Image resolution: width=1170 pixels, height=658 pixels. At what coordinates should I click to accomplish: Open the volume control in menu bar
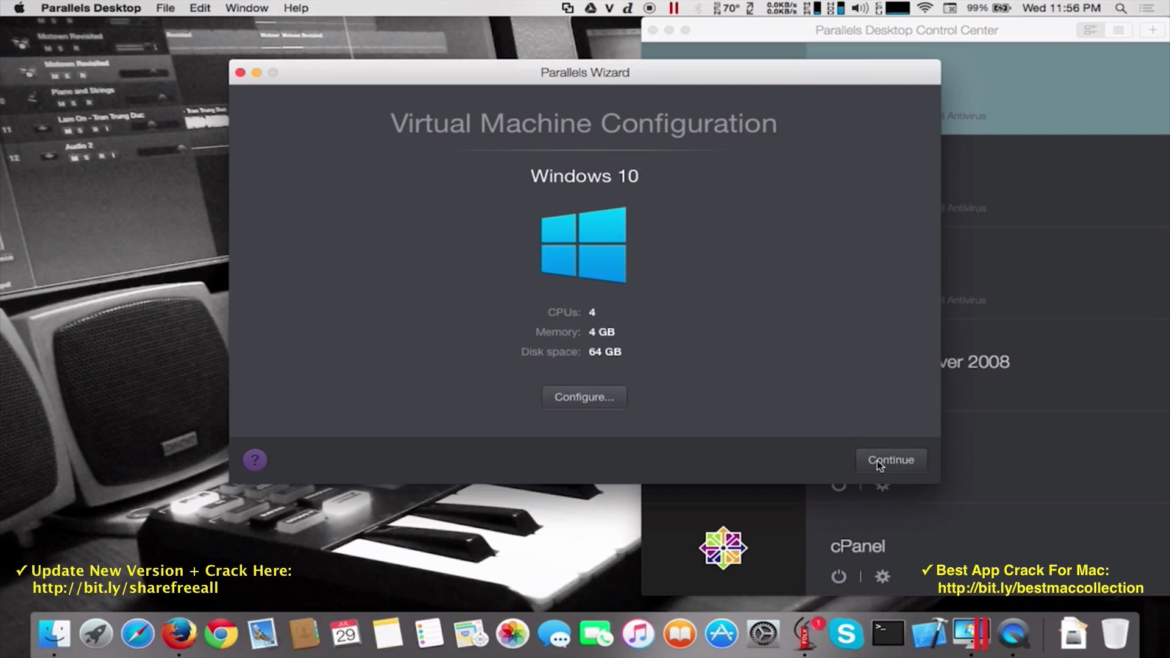[x=859, y=8]
